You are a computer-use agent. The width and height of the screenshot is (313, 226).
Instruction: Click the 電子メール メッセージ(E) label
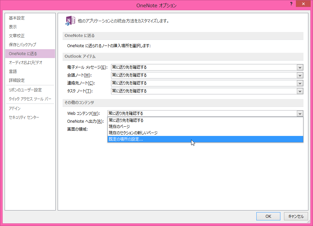click(x=87, y=67)
